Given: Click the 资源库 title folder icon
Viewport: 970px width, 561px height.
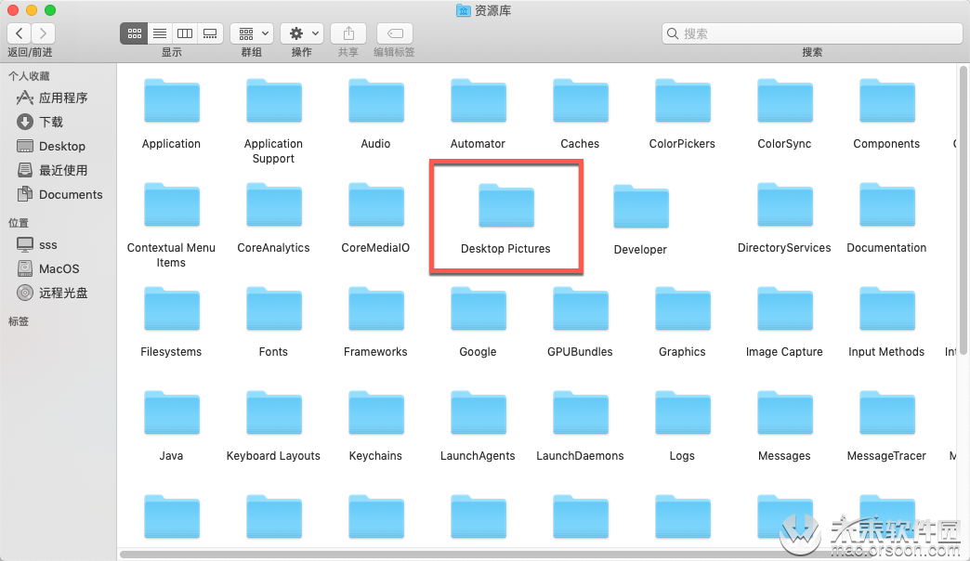Looking at the screenshot, I should coord(464,10).
